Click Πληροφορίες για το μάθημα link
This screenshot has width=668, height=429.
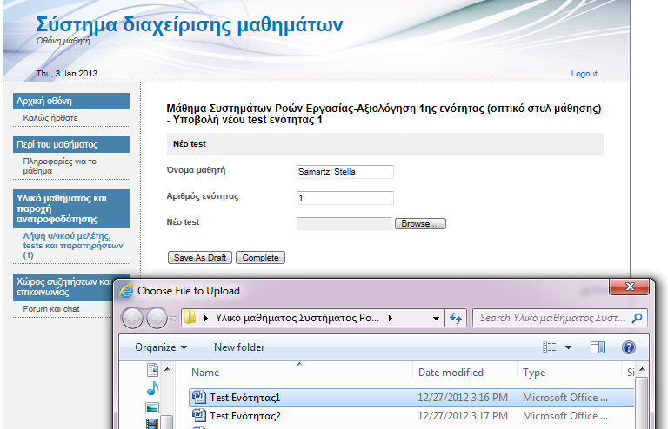[60, 166]
